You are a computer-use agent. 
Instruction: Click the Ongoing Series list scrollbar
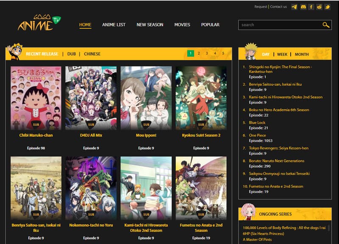[329, 228]
